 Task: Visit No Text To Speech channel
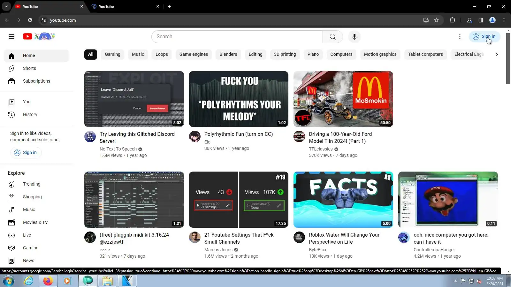click(118, 149)
